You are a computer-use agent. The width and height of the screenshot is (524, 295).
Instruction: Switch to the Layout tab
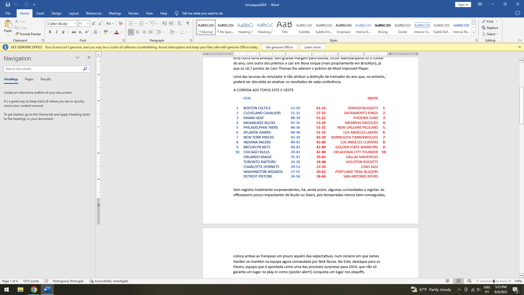(74, 13)
